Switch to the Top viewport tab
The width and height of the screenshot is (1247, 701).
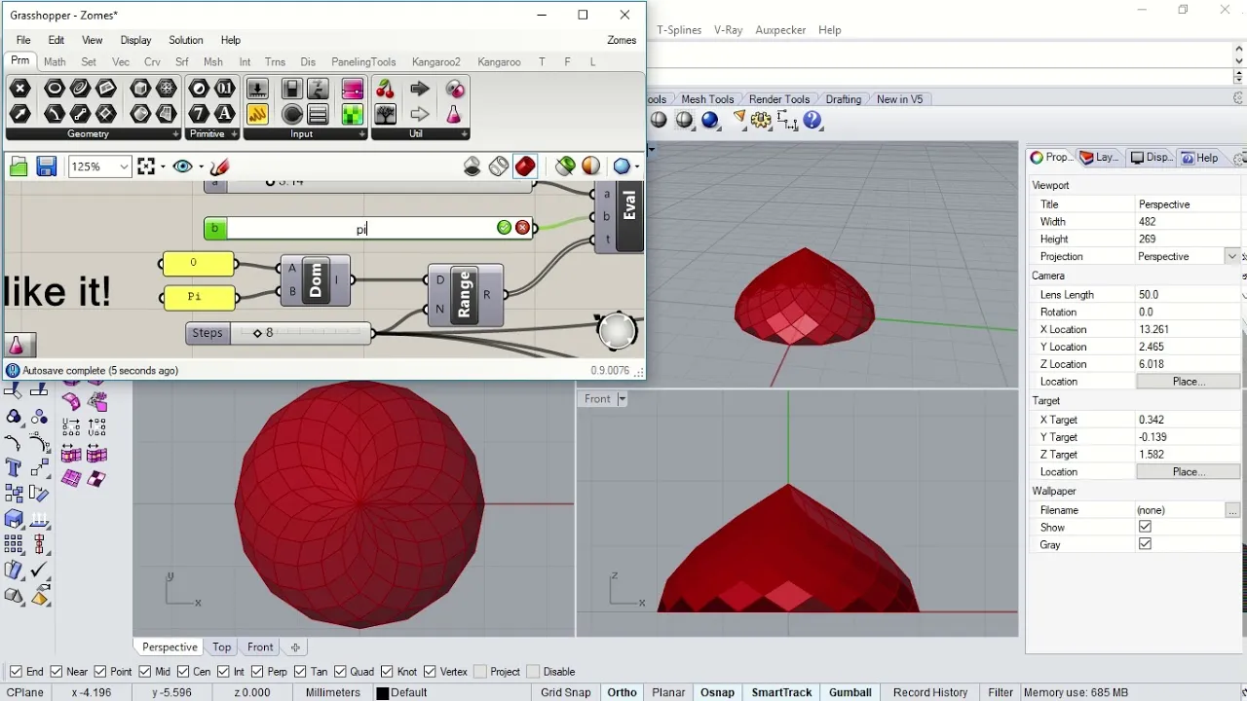click(222, 647)
